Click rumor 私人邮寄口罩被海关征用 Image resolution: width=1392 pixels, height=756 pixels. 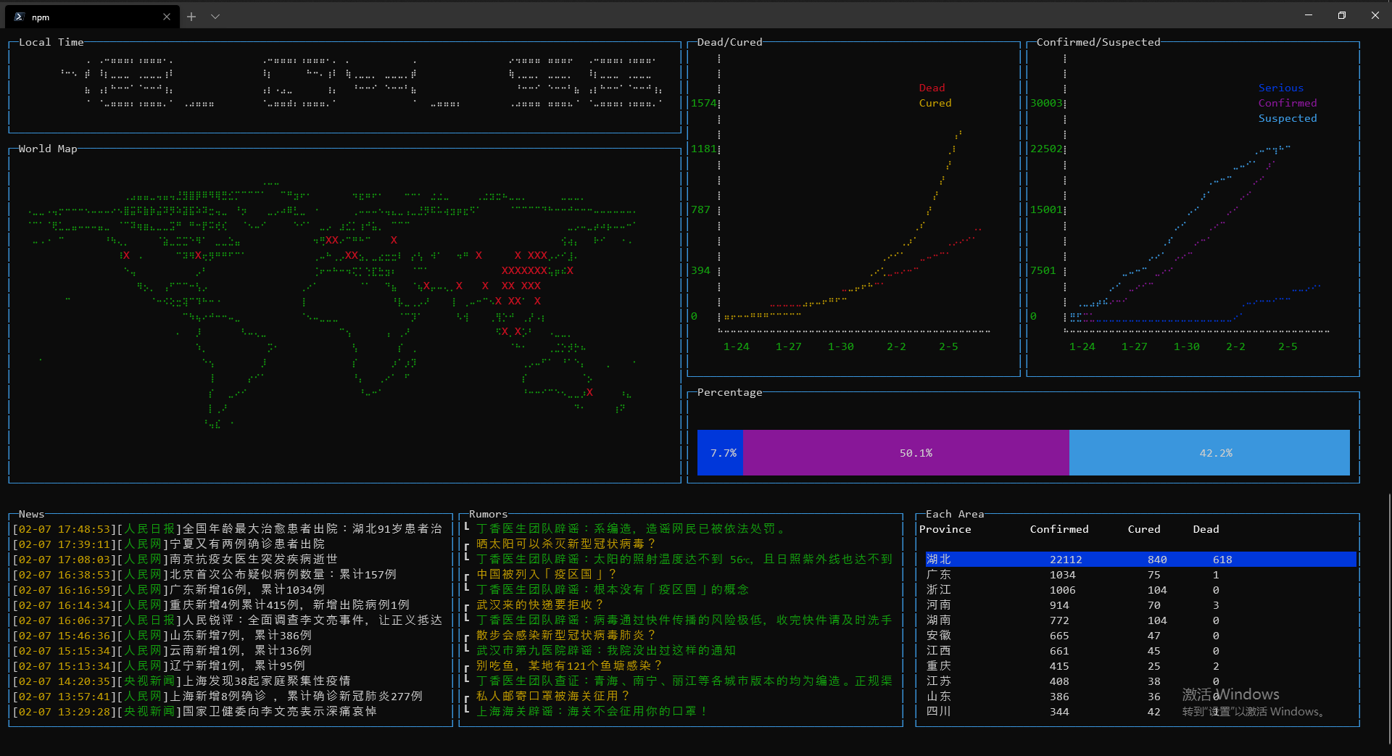click(x=552, y=697)
